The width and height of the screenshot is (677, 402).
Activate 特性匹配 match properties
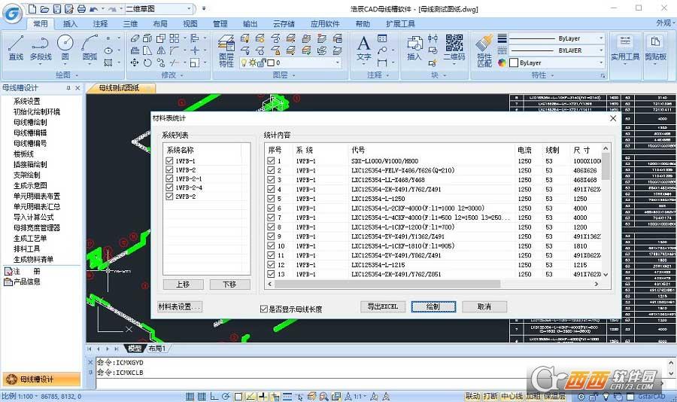[x=484, y=51]
